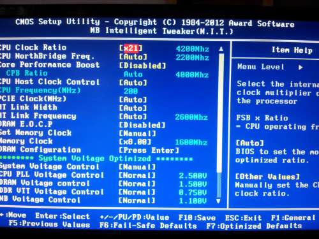Click the Menu Level arrow indicator
This screenshot has width=319, height=239.
[300, 68]
